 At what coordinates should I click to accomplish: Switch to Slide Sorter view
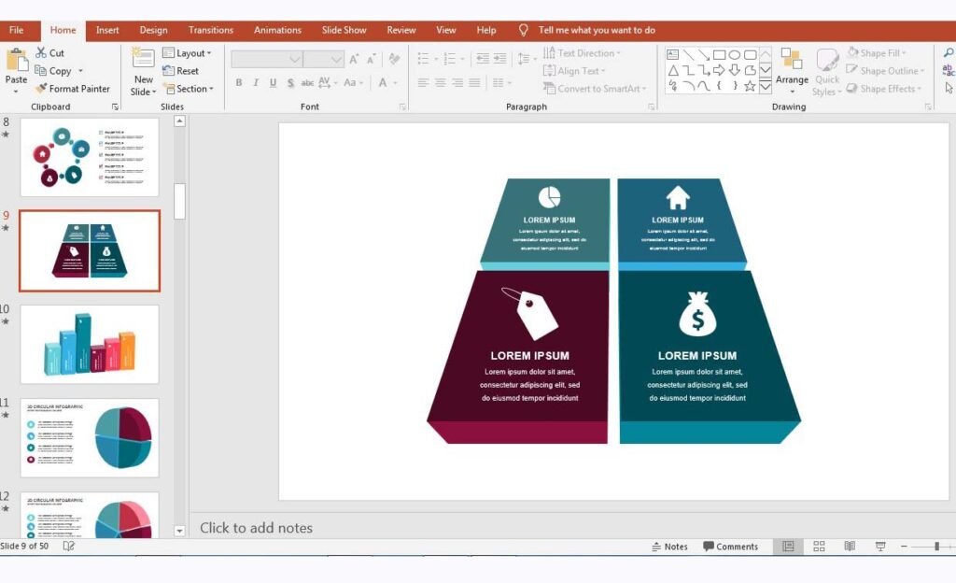coord(819,547)
